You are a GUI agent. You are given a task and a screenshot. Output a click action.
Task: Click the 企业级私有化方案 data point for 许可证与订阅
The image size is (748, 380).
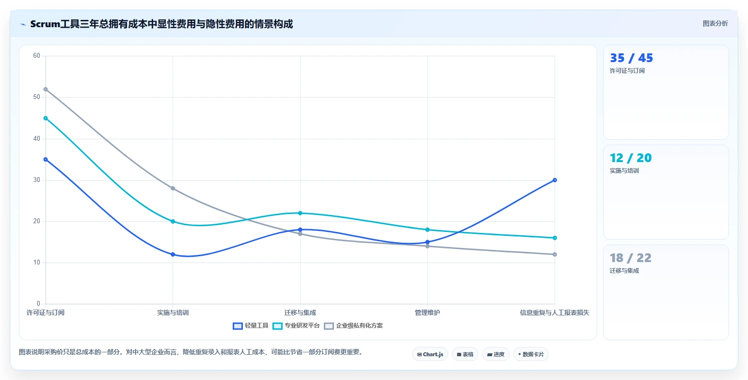pyautogui.click(x=46, y=89)
